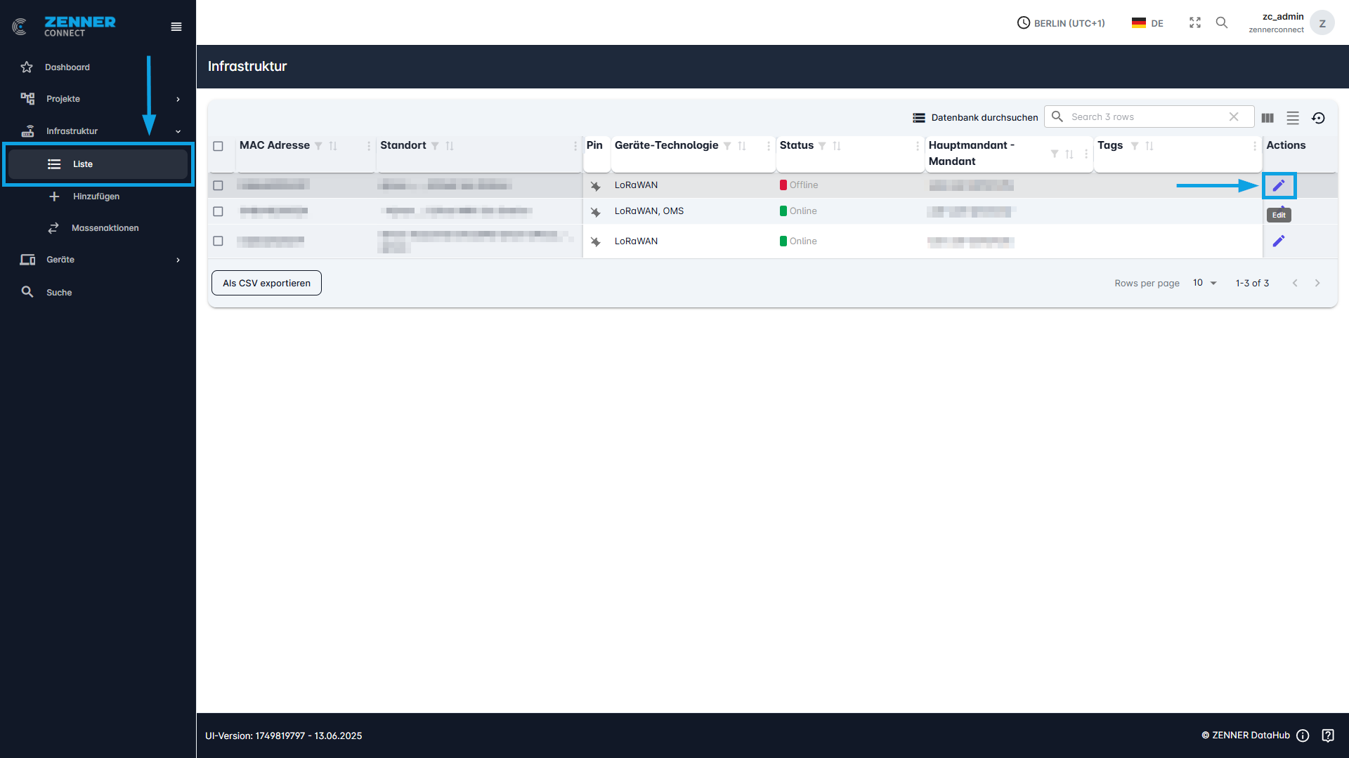Click the row density lines icon
The width and height of the screenshot is (1349, 758).
click(x=1293, y=118)
